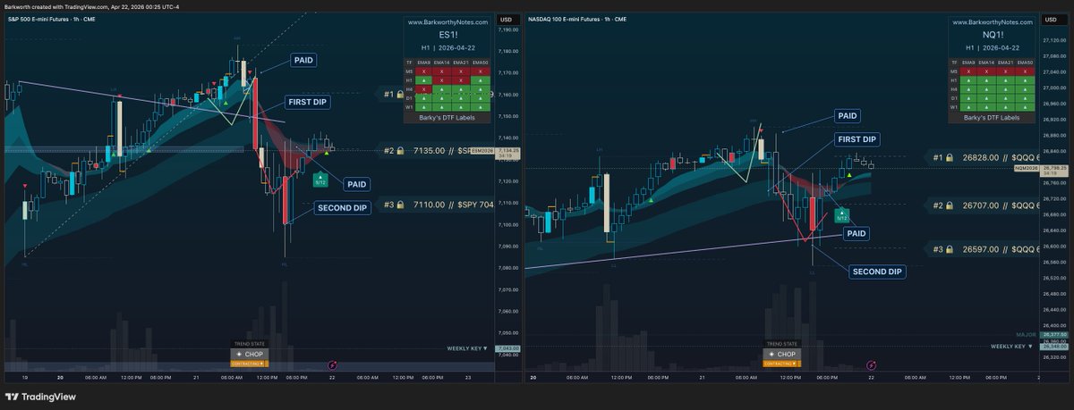Click the orange CONTRACTING tag on ES chart
The height and width of the screenshot is (410, 1074).
(248, 364)
